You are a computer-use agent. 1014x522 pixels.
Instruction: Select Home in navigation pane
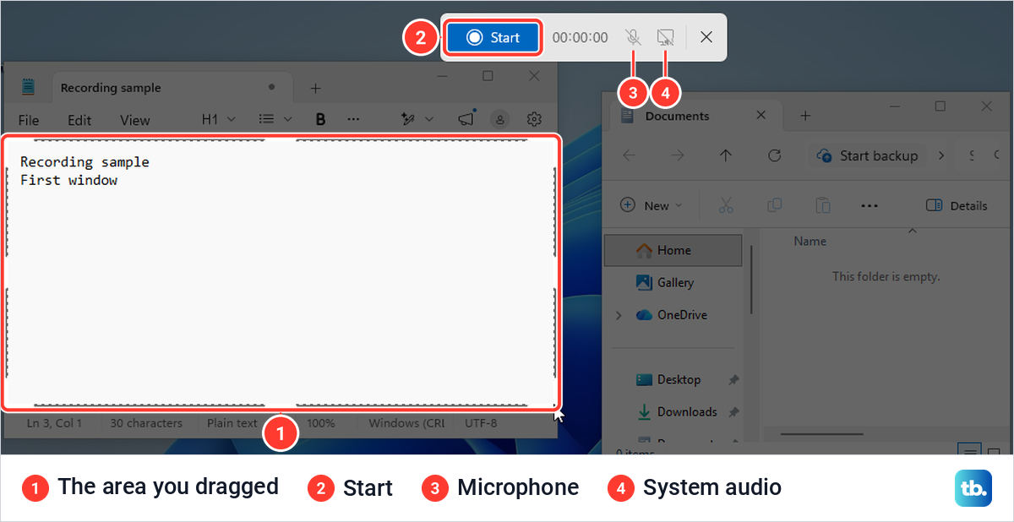pyautogui.click(x=673, y=250)
